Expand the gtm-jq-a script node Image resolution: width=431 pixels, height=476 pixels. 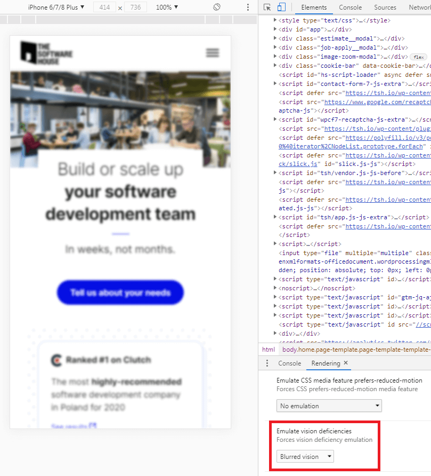point(275,297)
